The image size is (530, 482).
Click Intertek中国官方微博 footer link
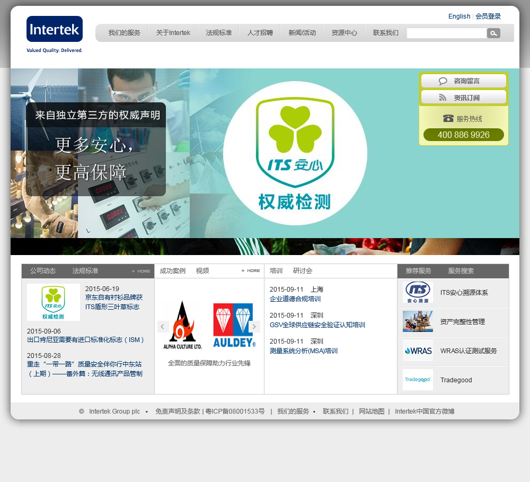point(425,411)
